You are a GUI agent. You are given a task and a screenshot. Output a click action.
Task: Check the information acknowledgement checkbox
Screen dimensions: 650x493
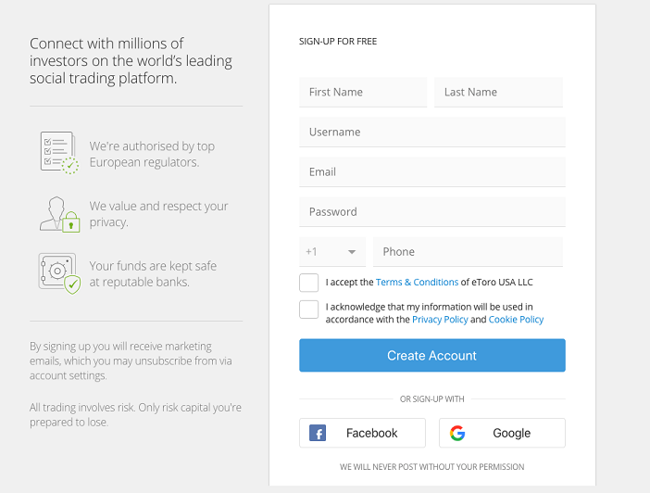309,310
